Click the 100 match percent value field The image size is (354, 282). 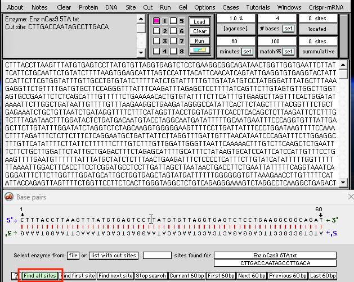277,41
